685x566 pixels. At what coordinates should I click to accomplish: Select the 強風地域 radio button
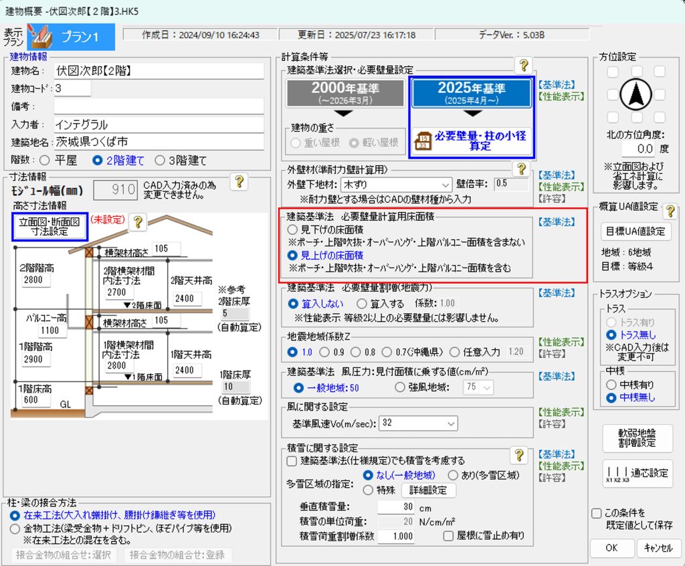400,387
